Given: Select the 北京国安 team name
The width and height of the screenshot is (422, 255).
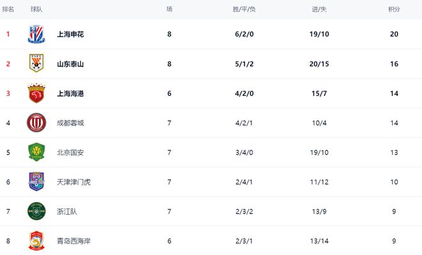Looking at the screenshot, I should pos(70,153).
